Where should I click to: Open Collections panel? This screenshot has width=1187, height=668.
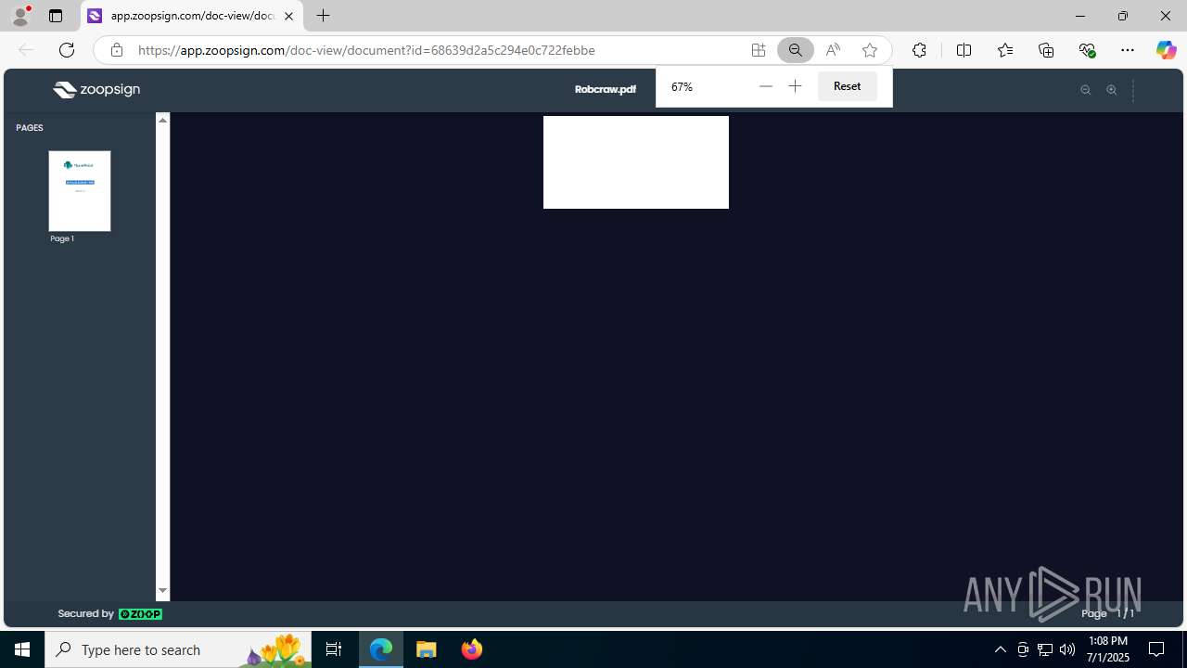pos(1046,50)
